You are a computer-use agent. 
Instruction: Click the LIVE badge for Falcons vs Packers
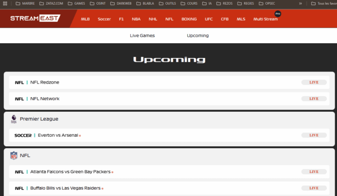click(314, 172)
